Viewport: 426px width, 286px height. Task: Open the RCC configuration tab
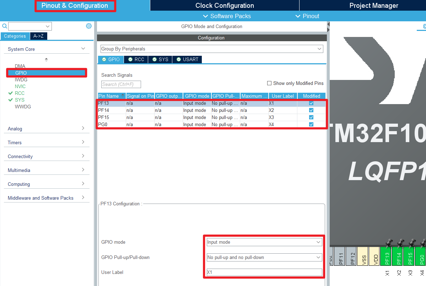click(136, 59)
